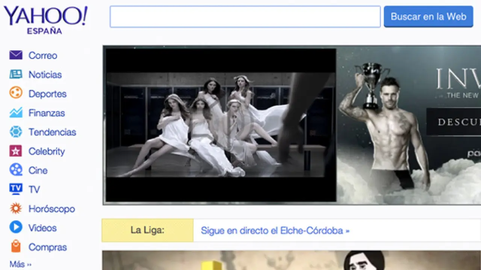This screenshot has width=481, height=270.
Task: Click the Finanzas chart icon
Action: [16, 113]
